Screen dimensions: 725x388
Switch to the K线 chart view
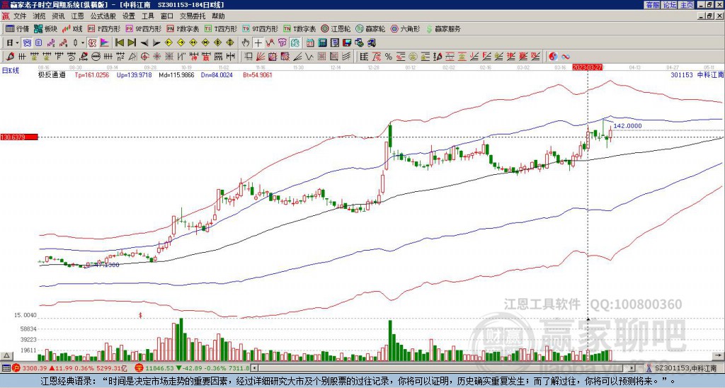72,28
